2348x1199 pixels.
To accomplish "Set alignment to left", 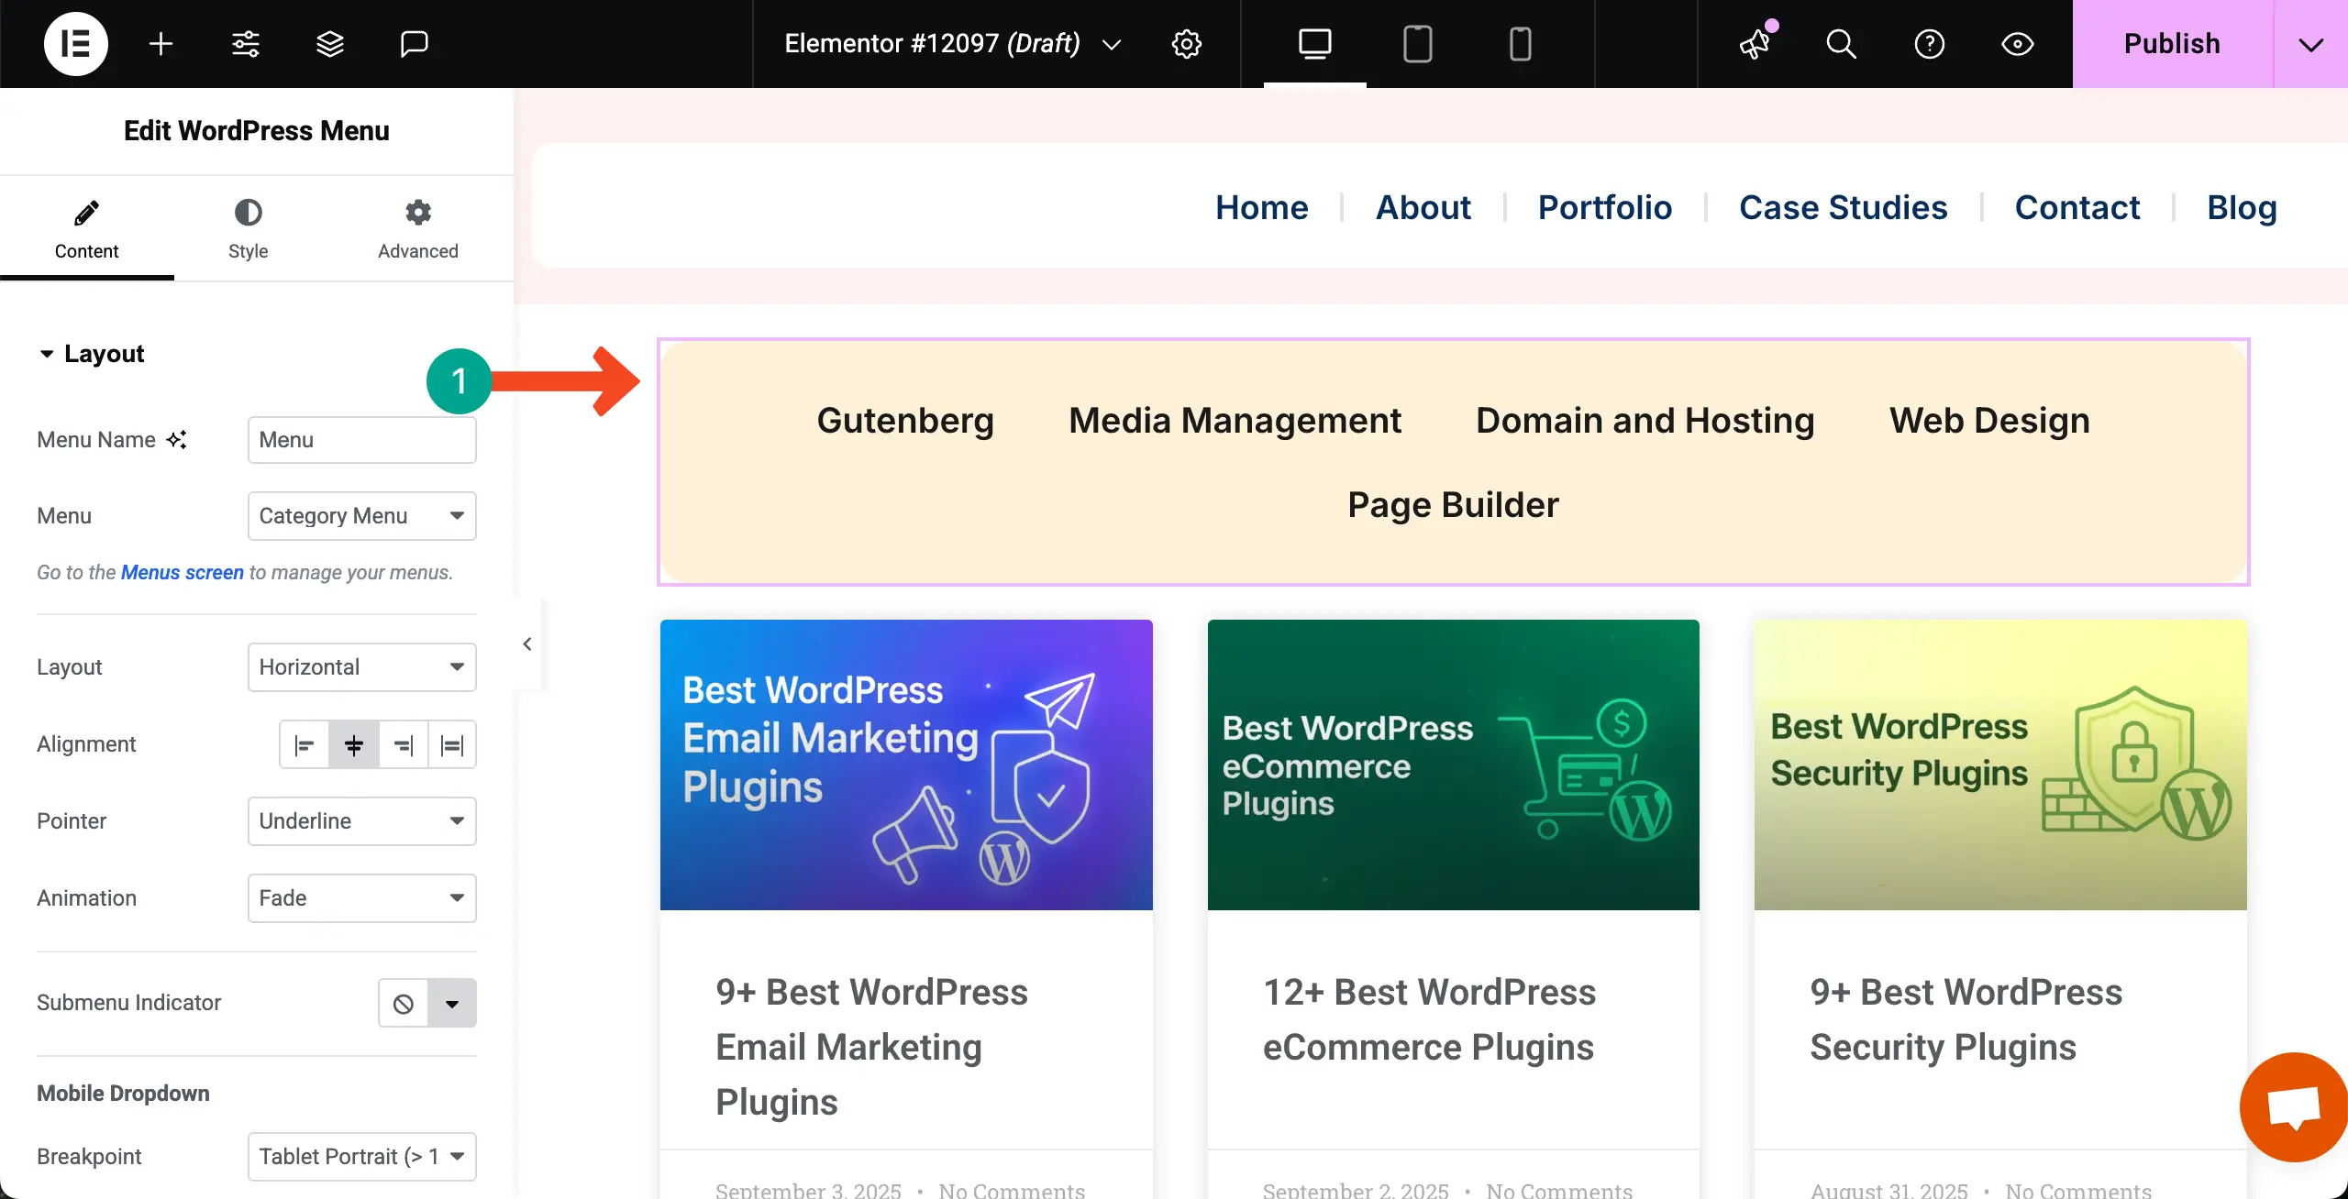I will pyautogui.click(x=305, y=744).
